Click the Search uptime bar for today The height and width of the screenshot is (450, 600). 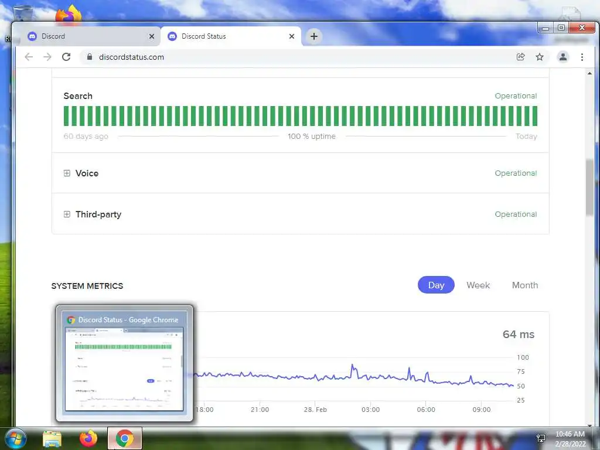[x=534, y=116]
